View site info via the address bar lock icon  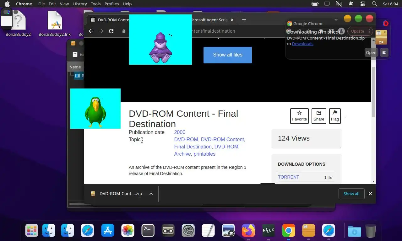(123, 31)
